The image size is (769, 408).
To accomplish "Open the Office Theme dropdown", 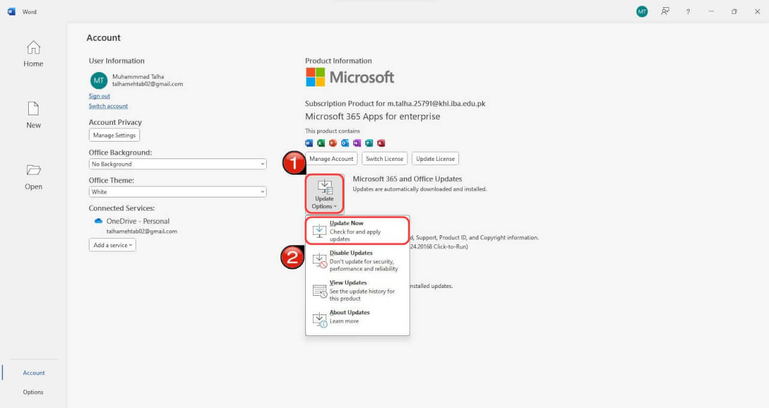I will (177, 191).
